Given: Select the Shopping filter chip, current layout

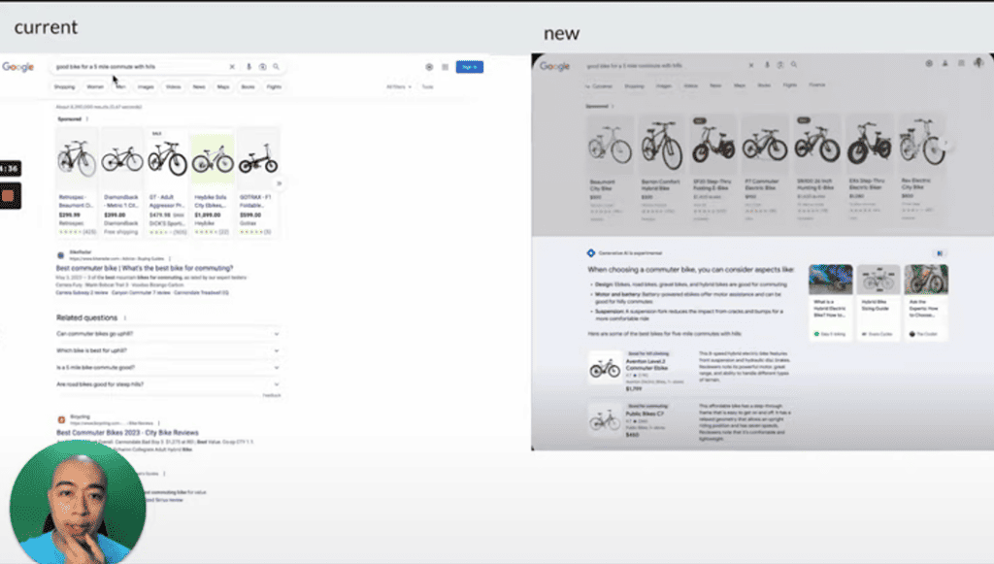Looking at the screenshot, I should click(x=64, y=86).
